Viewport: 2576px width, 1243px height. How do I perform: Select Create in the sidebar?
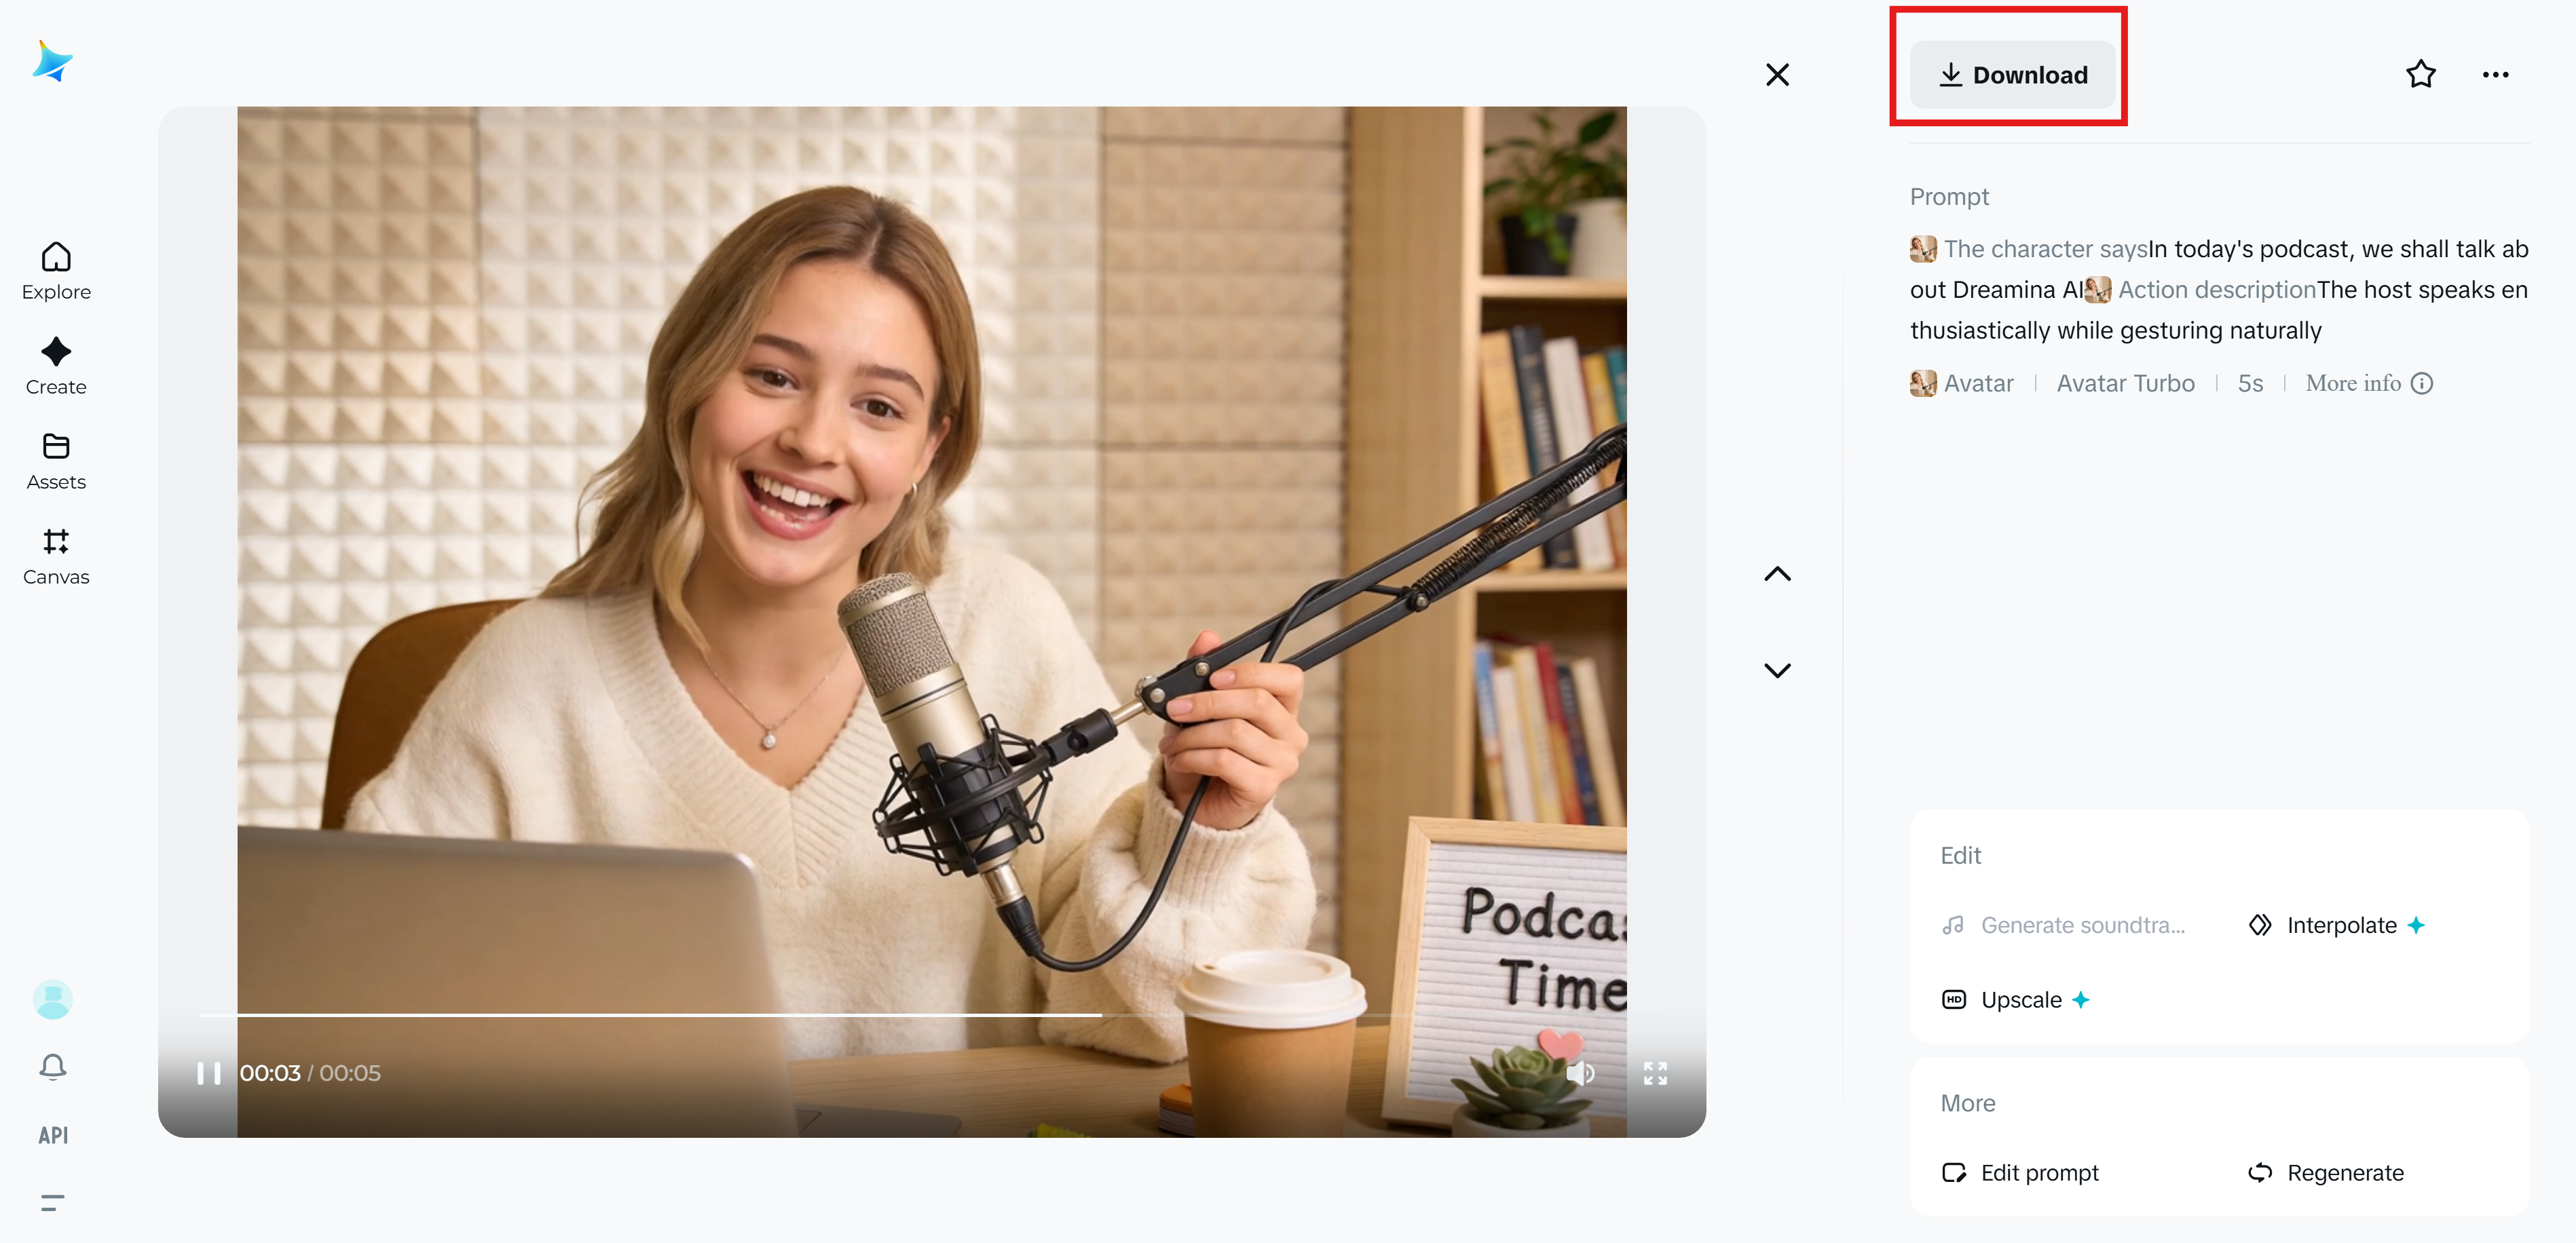pyautogui.click(x=55, y=365)
